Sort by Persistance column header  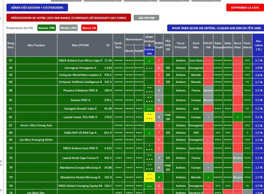(247, 45)
